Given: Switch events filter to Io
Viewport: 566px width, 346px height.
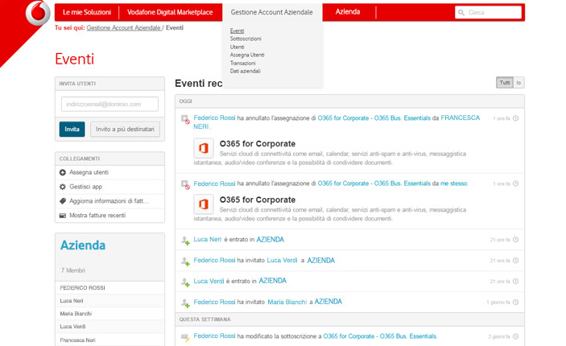Looking at the screenshot, I should click(x=519, y=83).
